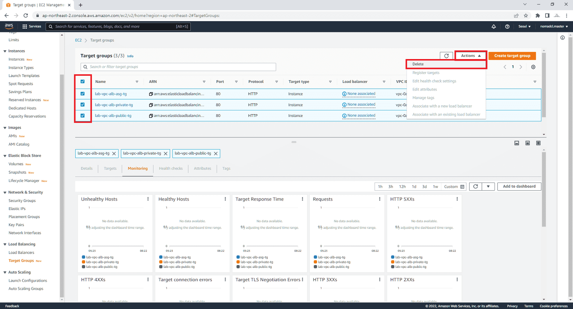Open the Actions dropdown
The width and height of the screenshot is (573, 309).
471,56
